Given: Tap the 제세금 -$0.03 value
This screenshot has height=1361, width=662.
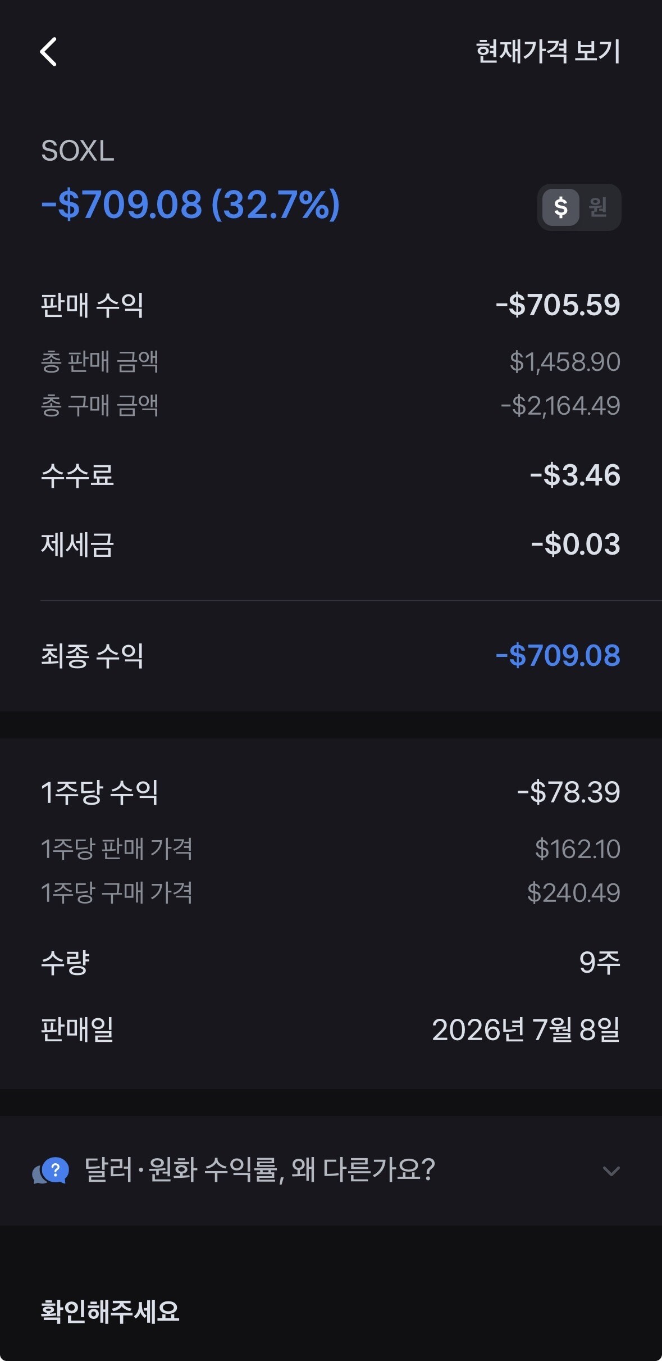Looking at the screenshot, I should [x=576, y=545].
